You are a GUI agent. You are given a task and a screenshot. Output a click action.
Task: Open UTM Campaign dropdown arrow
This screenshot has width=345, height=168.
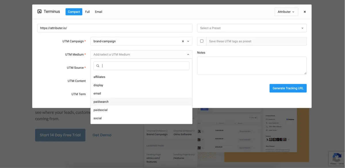188,41
